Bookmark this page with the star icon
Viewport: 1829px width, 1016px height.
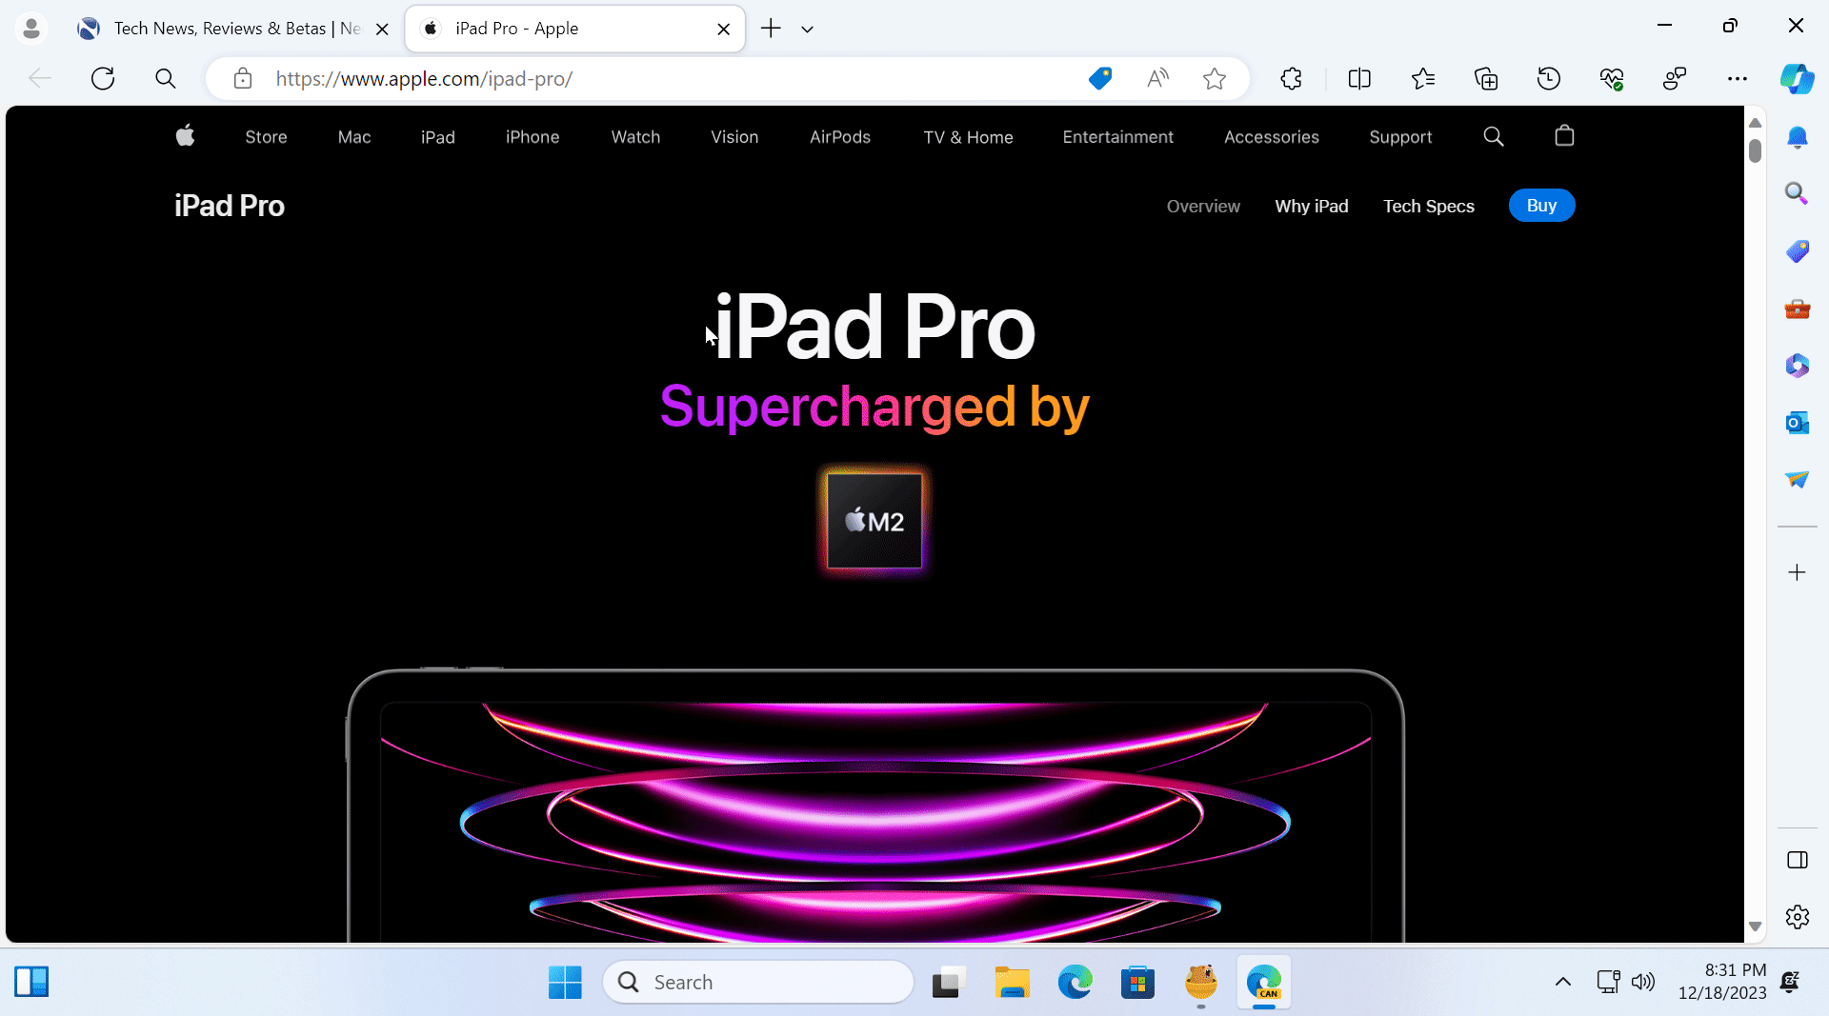tap(1215, 78)
